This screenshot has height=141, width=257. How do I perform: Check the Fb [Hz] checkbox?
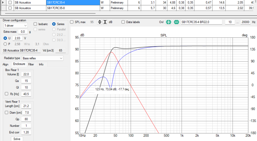click(6, 94)
